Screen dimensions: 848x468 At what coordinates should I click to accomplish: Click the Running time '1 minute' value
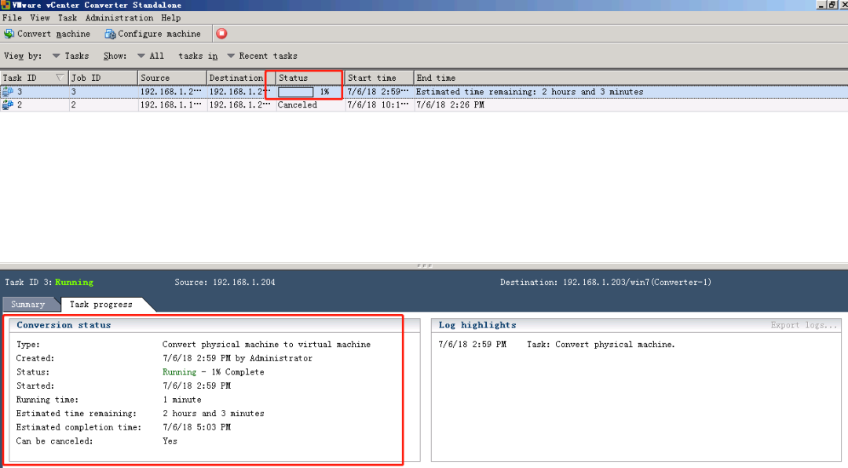click(x=182, y=399)
